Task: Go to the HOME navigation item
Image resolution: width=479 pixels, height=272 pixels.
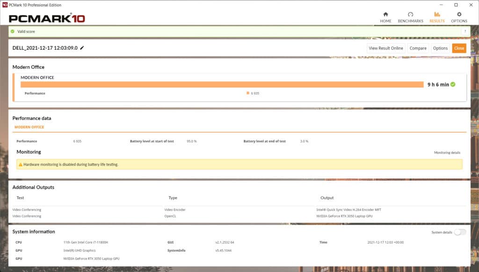Action: coord(385,17)
